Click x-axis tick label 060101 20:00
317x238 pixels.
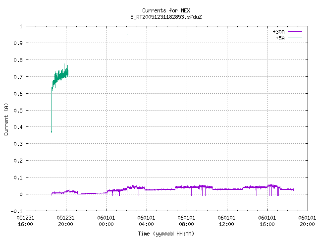pos(307,221)
